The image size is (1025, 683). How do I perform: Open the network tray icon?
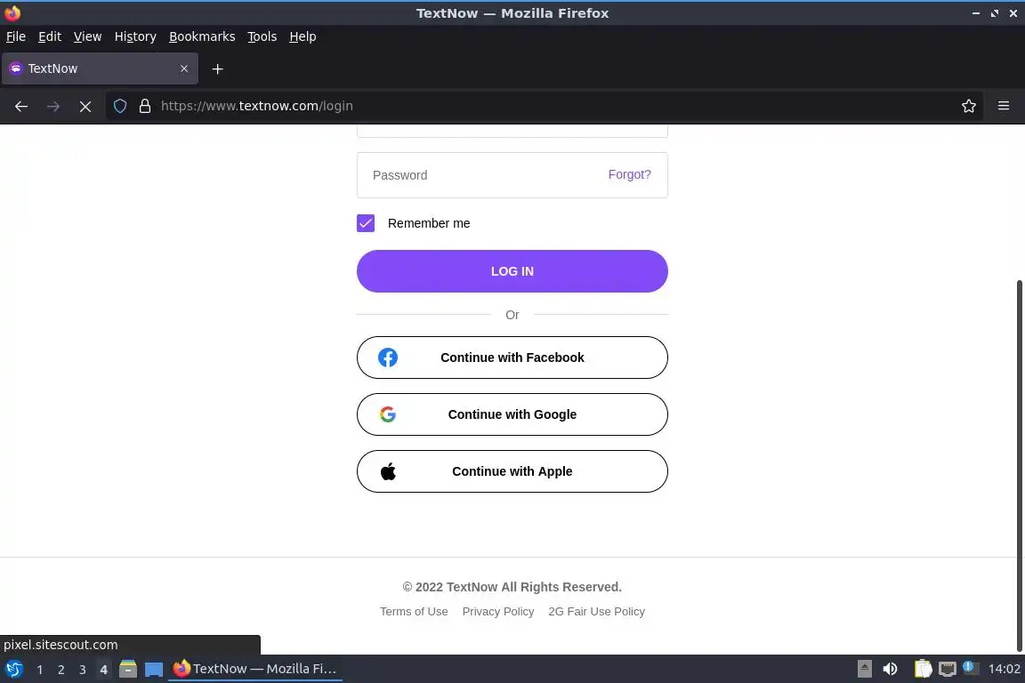pyautogui.click(x=948, y=669)
